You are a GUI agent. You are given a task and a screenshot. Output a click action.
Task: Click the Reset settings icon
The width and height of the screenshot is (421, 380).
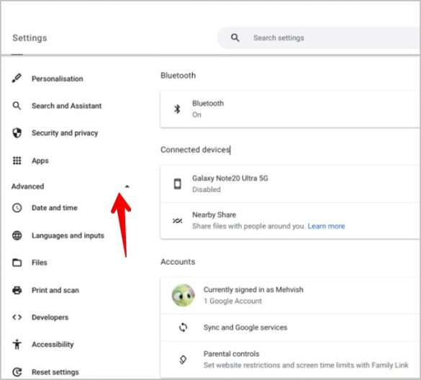[x=17, y=372]
